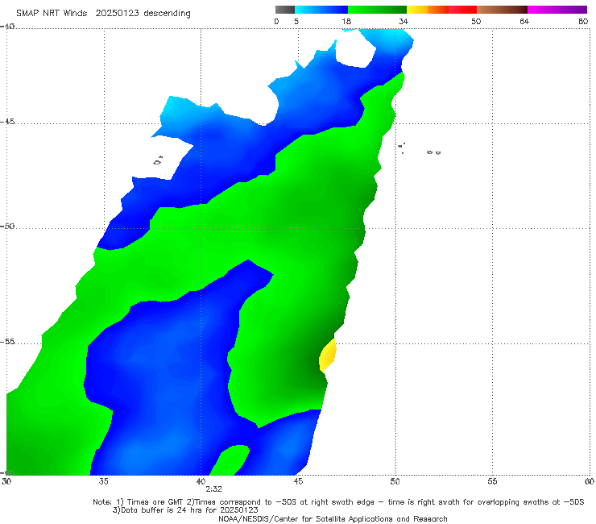The width and height of the screenshot is (596, 524).
Task: Click the color bar label '64'
Action: [524, 21]
